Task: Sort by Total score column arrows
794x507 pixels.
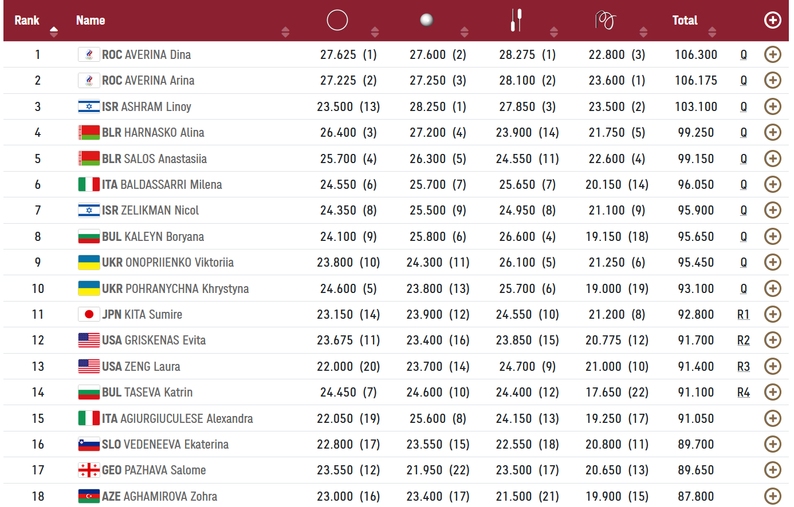Action: 712,31
